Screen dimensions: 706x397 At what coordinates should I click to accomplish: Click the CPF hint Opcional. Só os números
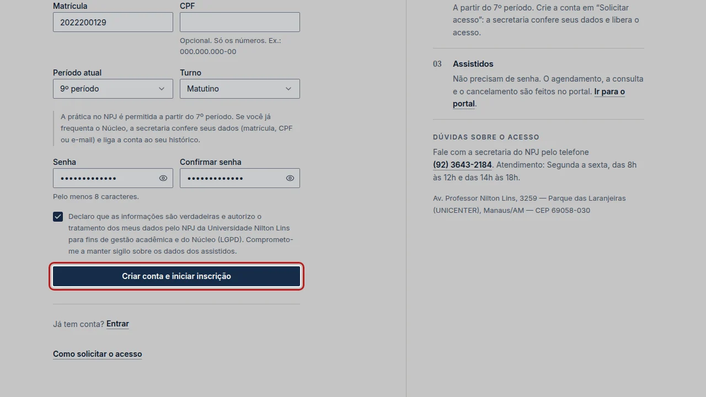[231, 46]
